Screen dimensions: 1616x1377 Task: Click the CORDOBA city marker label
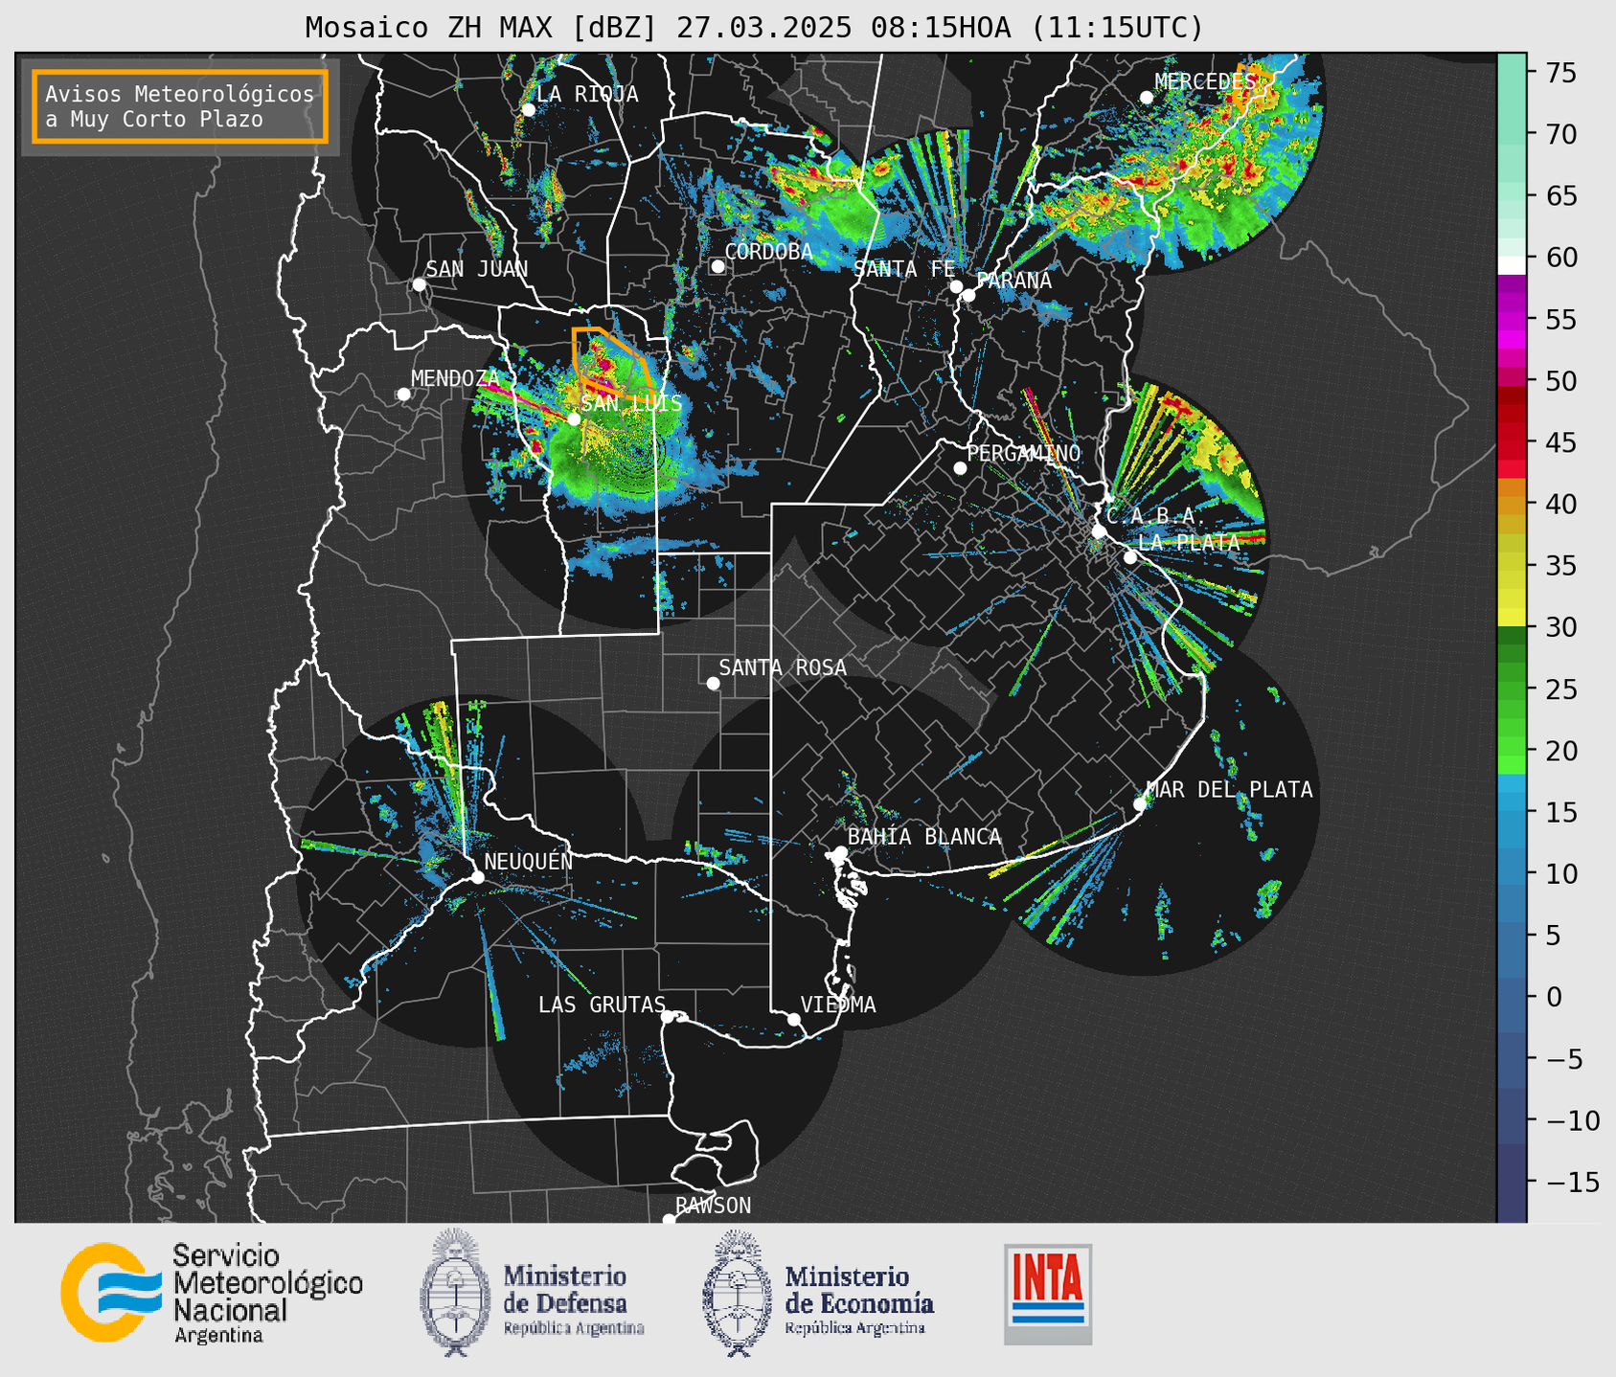pyautogui.click(x=768, y=252)
